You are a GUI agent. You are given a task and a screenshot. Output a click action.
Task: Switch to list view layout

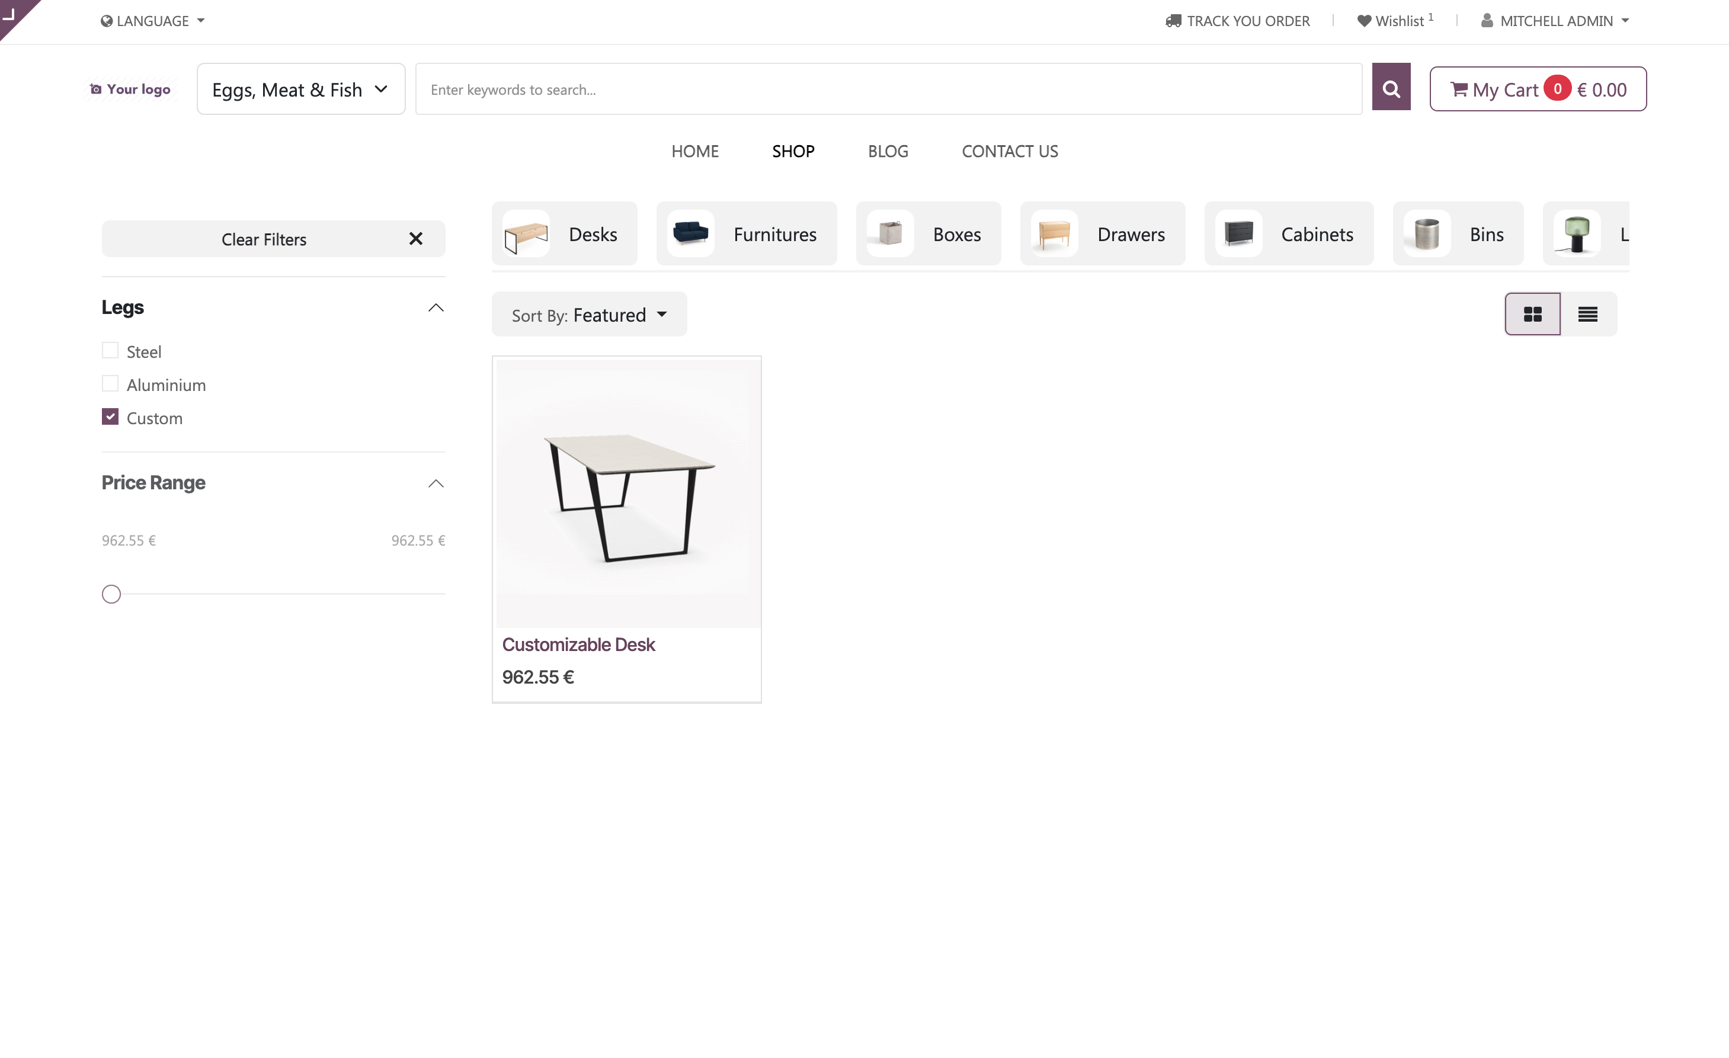coord(1588,315)
